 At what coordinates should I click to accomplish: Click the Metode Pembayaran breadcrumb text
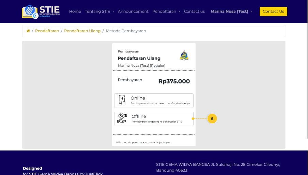[x=126, y=31]
